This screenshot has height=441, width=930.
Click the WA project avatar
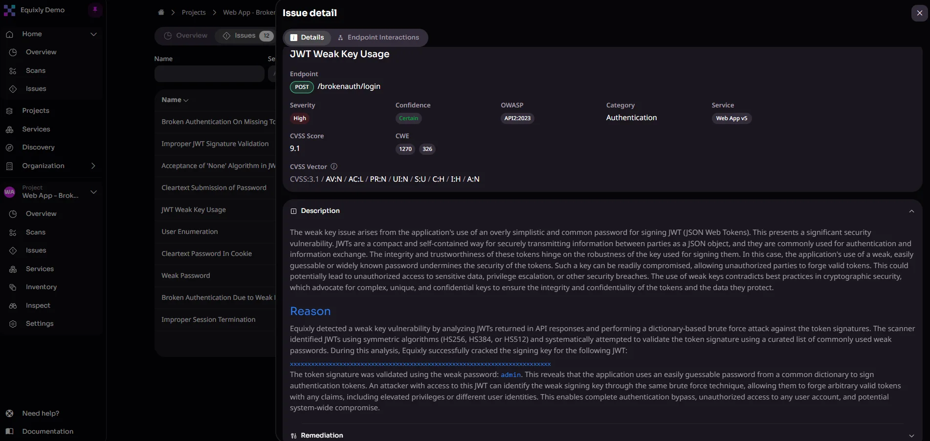click(9, 192)
